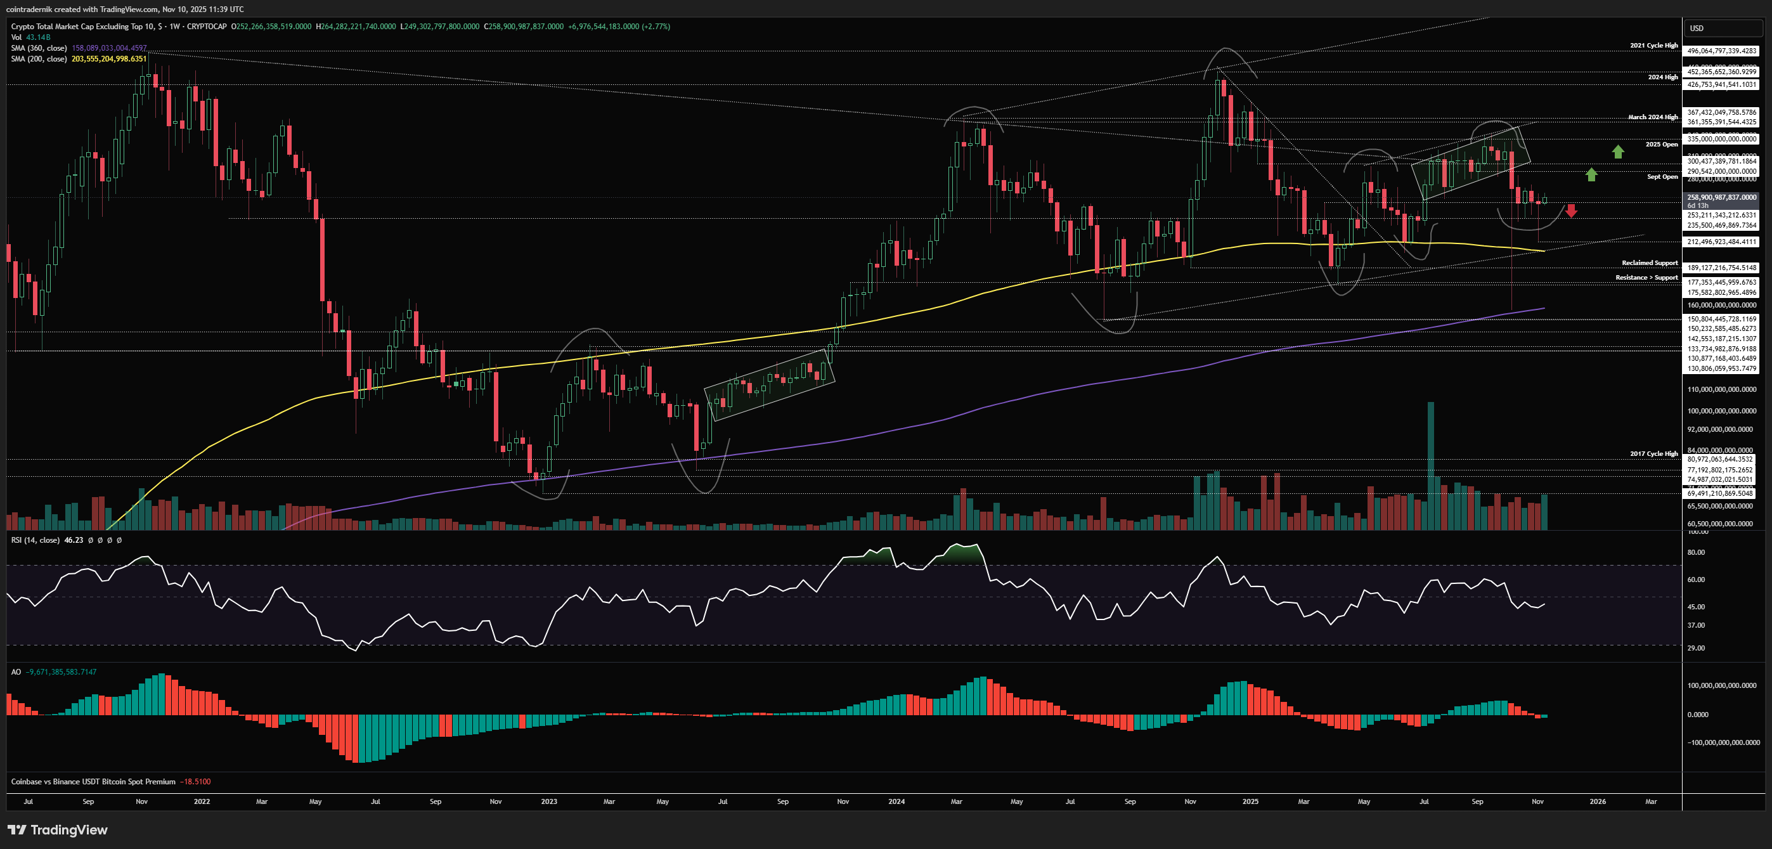Click the red down arrow marker
The image size is (1772, 849).
(1571, 211)
